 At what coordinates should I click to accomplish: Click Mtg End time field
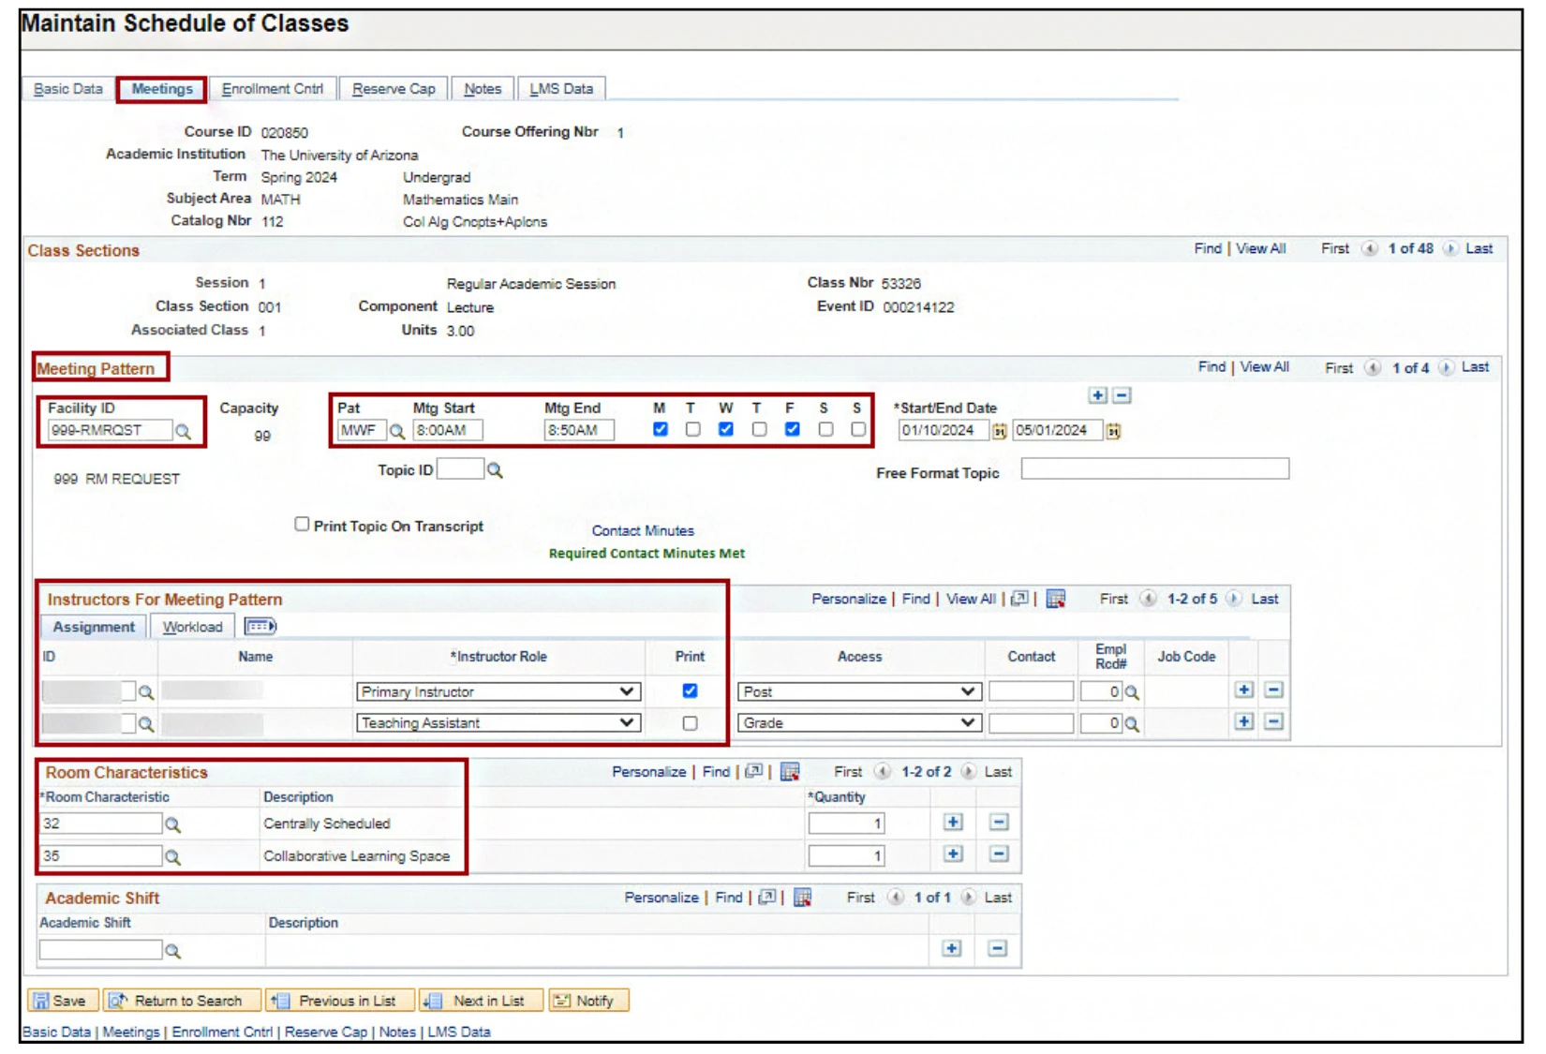[x=579, y=431]
